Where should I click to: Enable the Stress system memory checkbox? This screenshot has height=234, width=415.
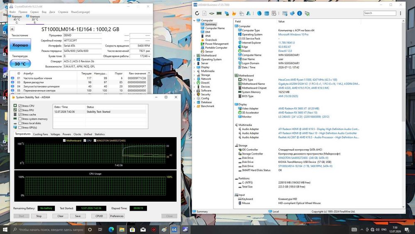[20, 119]
